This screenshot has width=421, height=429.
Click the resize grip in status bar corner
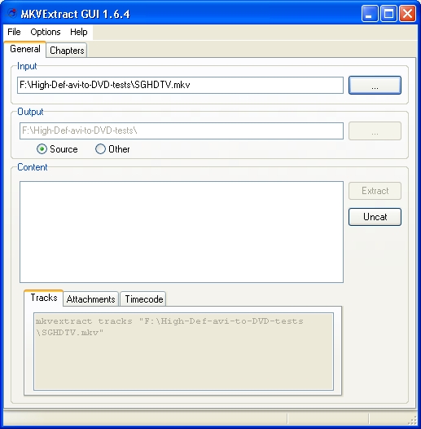412,420
